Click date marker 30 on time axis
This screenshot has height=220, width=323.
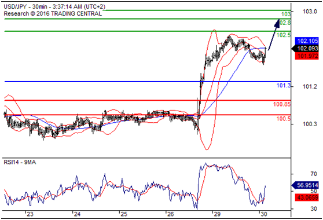[264, 214]
